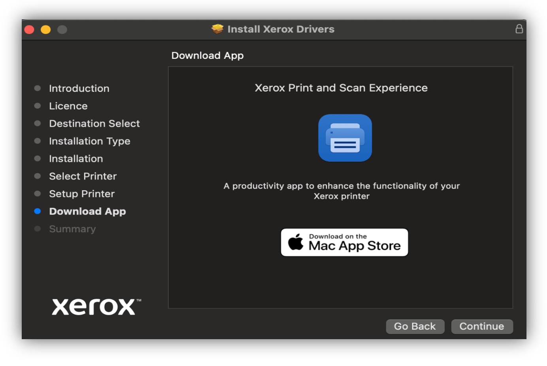Open the Download on the Mac App Store badge

click(x=344, y=242)
